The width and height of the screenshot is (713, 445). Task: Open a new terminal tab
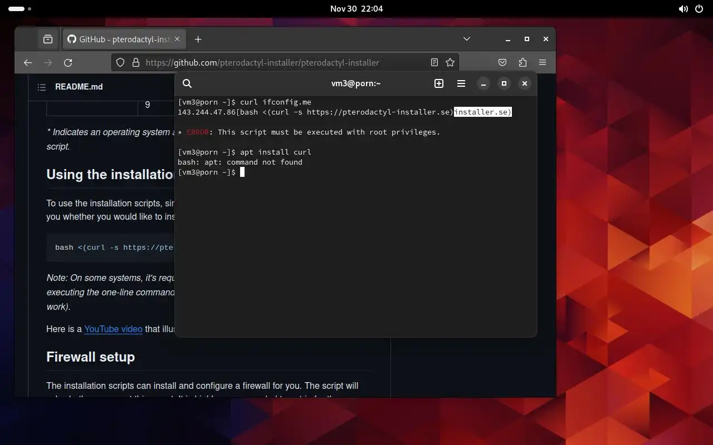pos(439,83)
